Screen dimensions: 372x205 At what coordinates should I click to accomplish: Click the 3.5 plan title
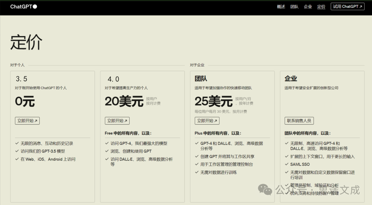(x=21, y=79)
